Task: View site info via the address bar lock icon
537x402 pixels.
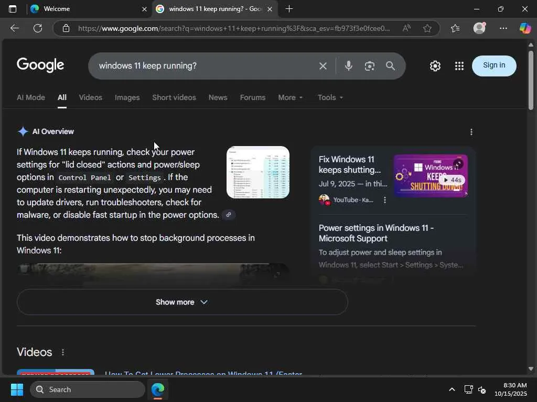Action: tap(66, 28)
